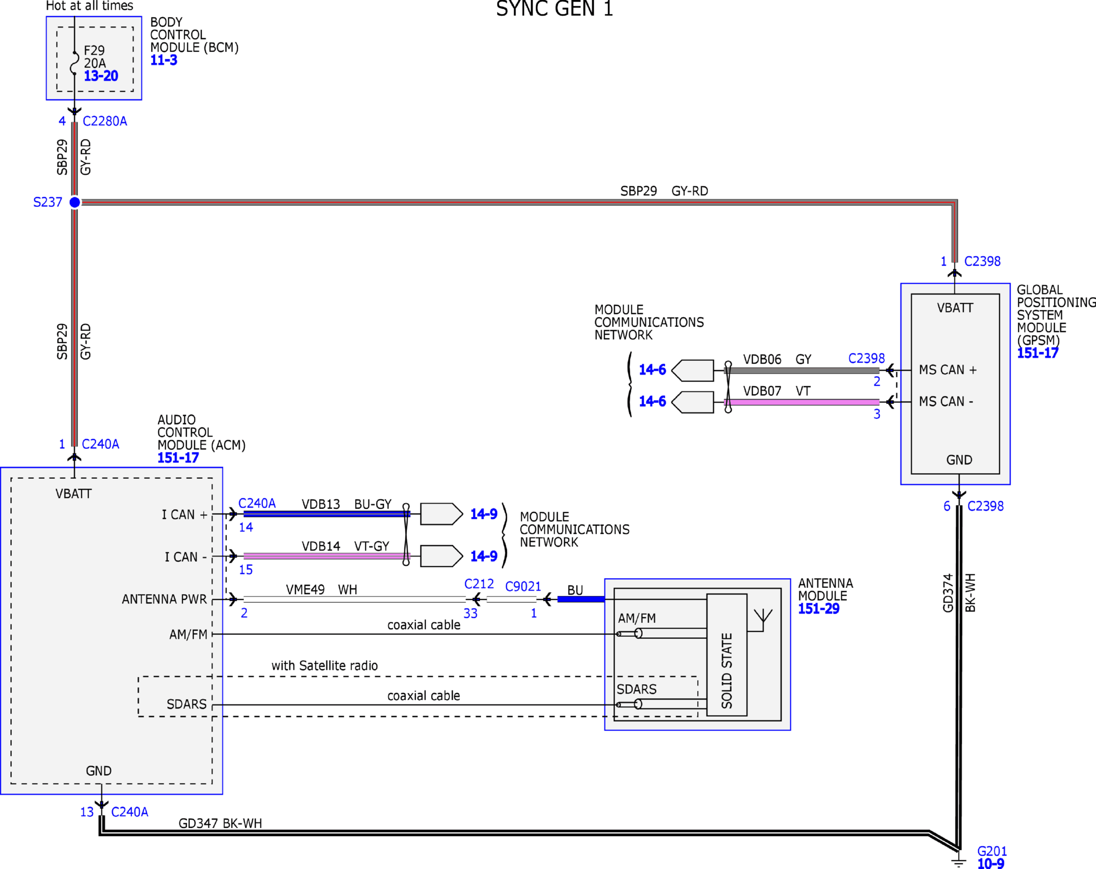Click the 'BU' wire label near C9021
This screenshot has width=1096, height=869.
[x=575, y=590]
